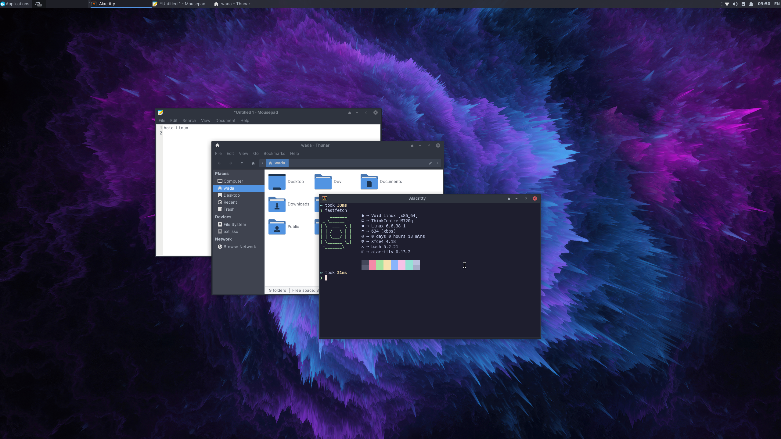
Task: Click the 'ThinkCentre M720q' line in Alacritty
Action: (392, 221)
